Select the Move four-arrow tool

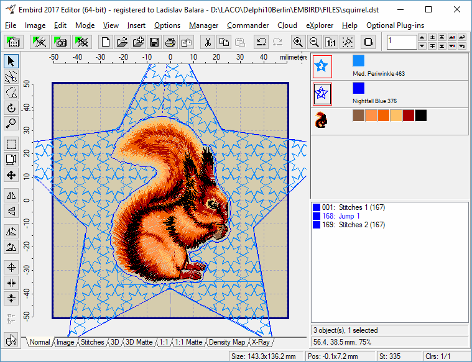click(11, 175)
